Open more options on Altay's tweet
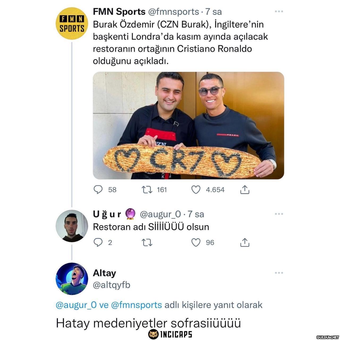340x340 pixels. tap(279, 273)
